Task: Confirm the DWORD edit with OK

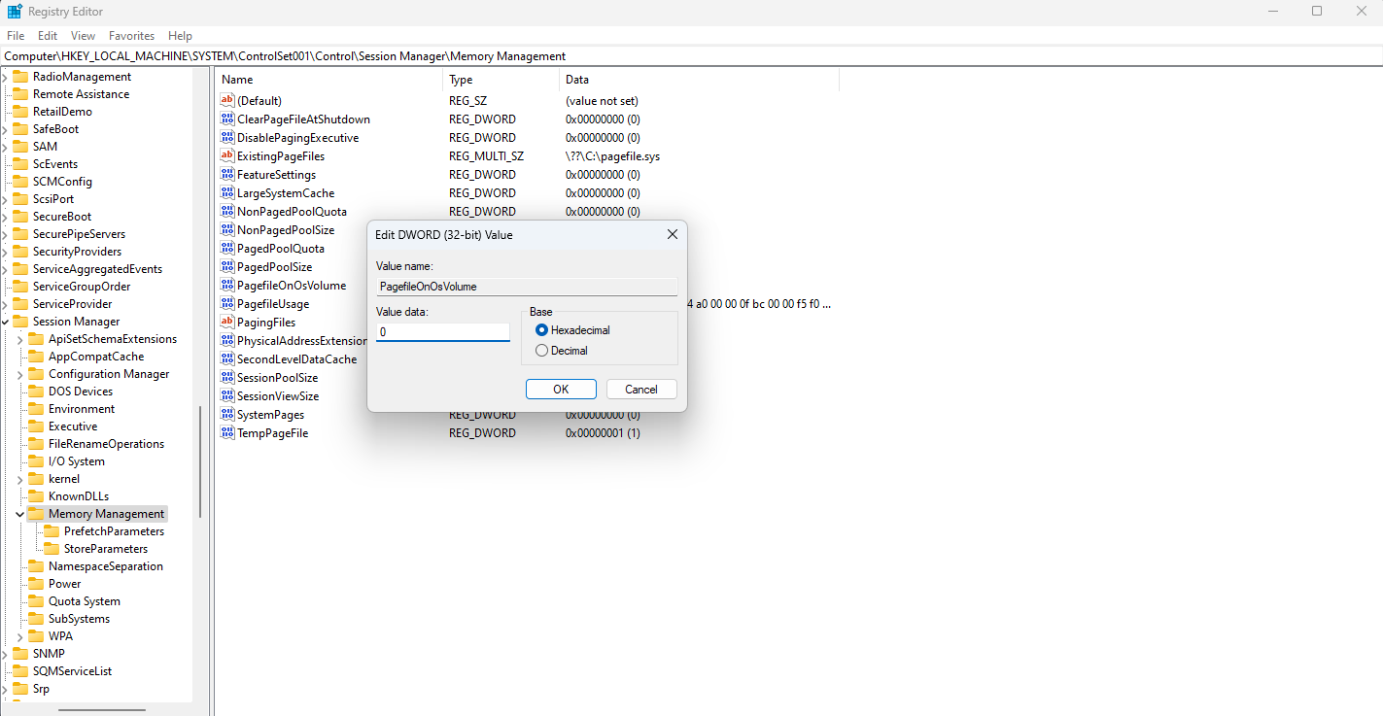Action: [561, 390]
